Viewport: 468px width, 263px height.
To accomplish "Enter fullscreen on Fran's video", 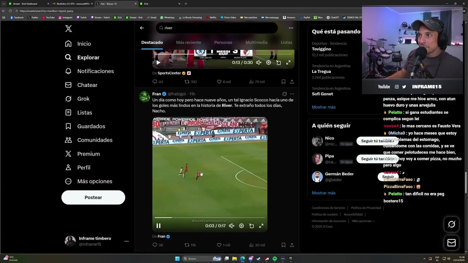I will tap(261, 226).
